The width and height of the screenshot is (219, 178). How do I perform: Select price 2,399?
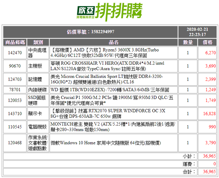coord(210,79)
